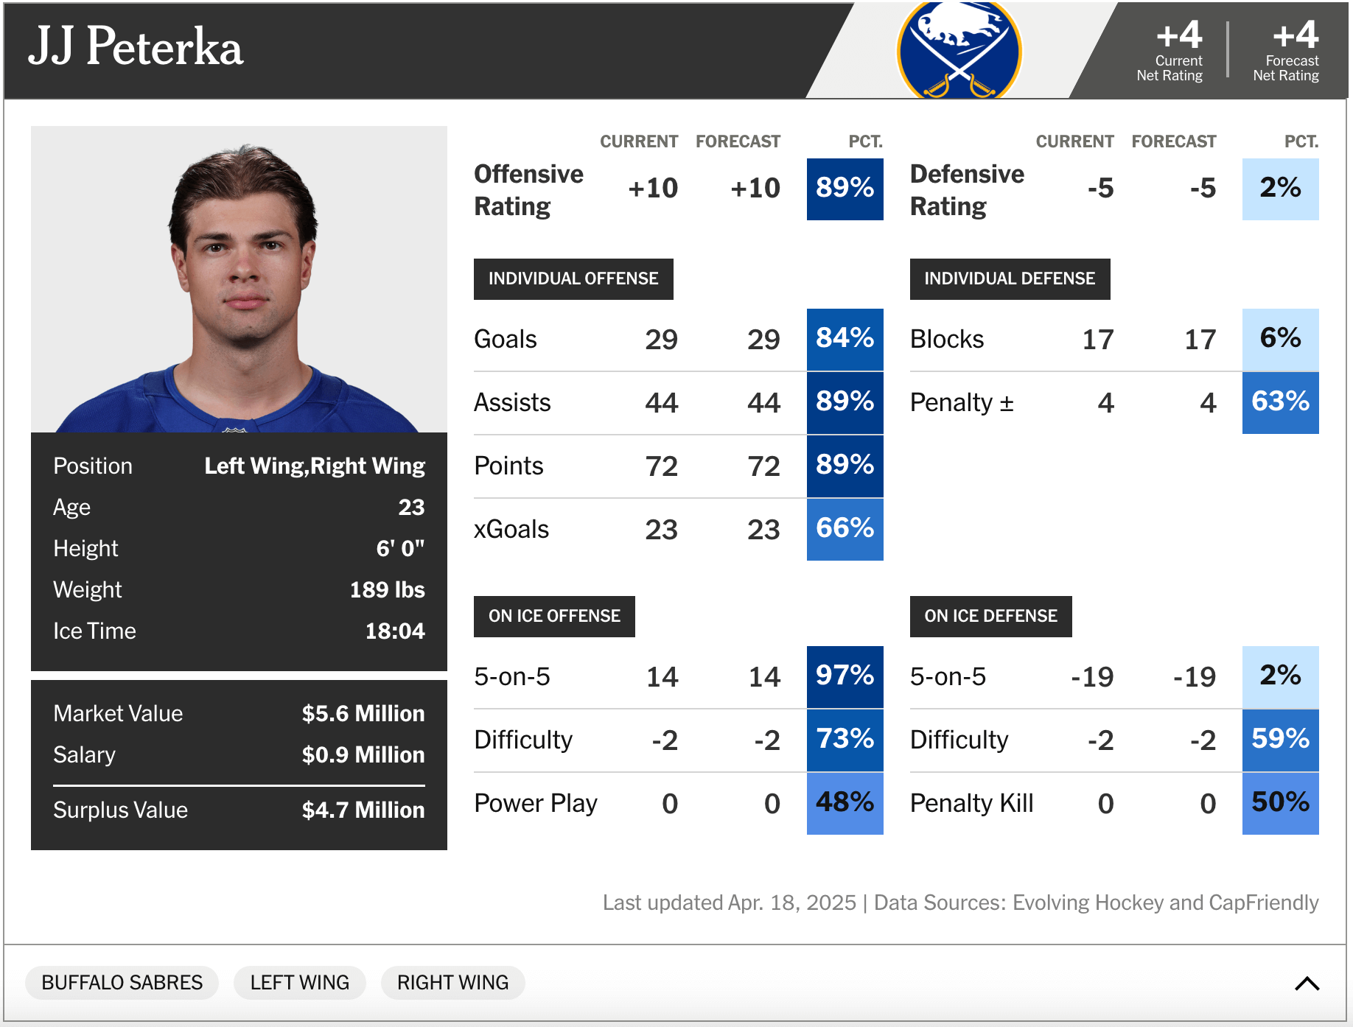
Task: Click the Buffalo Sabres team logo
Action: click(x=959, y=50)
